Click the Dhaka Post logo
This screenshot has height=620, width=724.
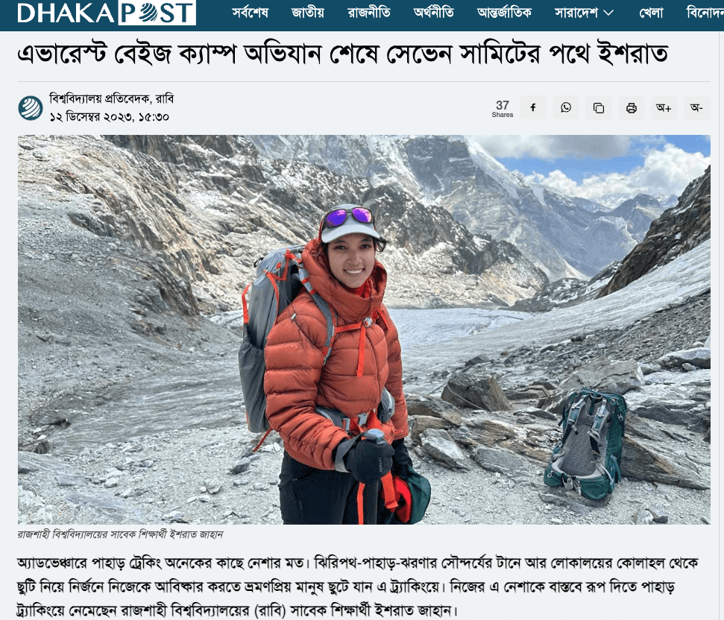[106, 13]
